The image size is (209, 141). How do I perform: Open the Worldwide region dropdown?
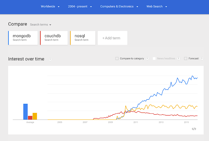tap(50, 7)
